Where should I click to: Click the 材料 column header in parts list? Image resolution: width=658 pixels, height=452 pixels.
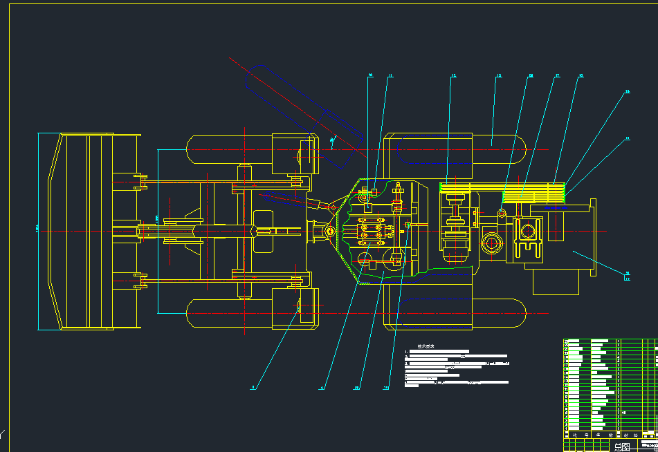[630, 435]
